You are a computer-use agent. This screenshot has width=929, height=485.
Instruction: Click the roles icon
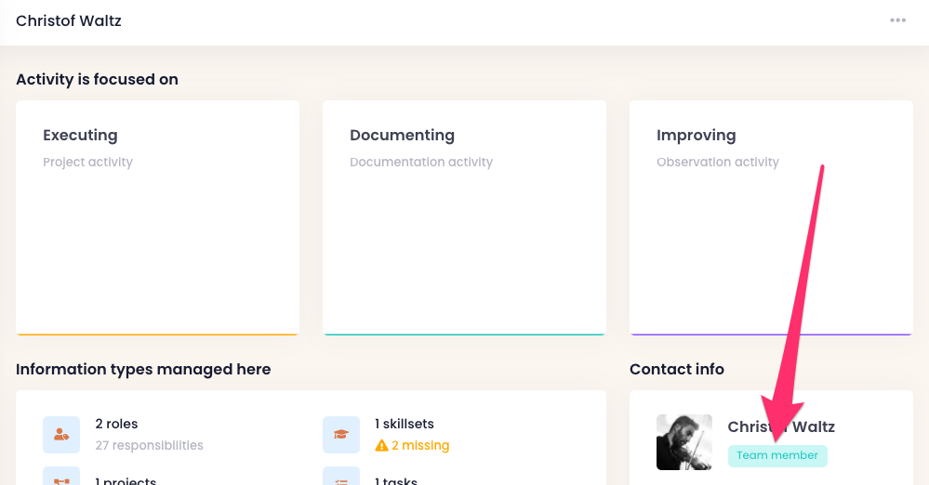[x=61, y=434]
